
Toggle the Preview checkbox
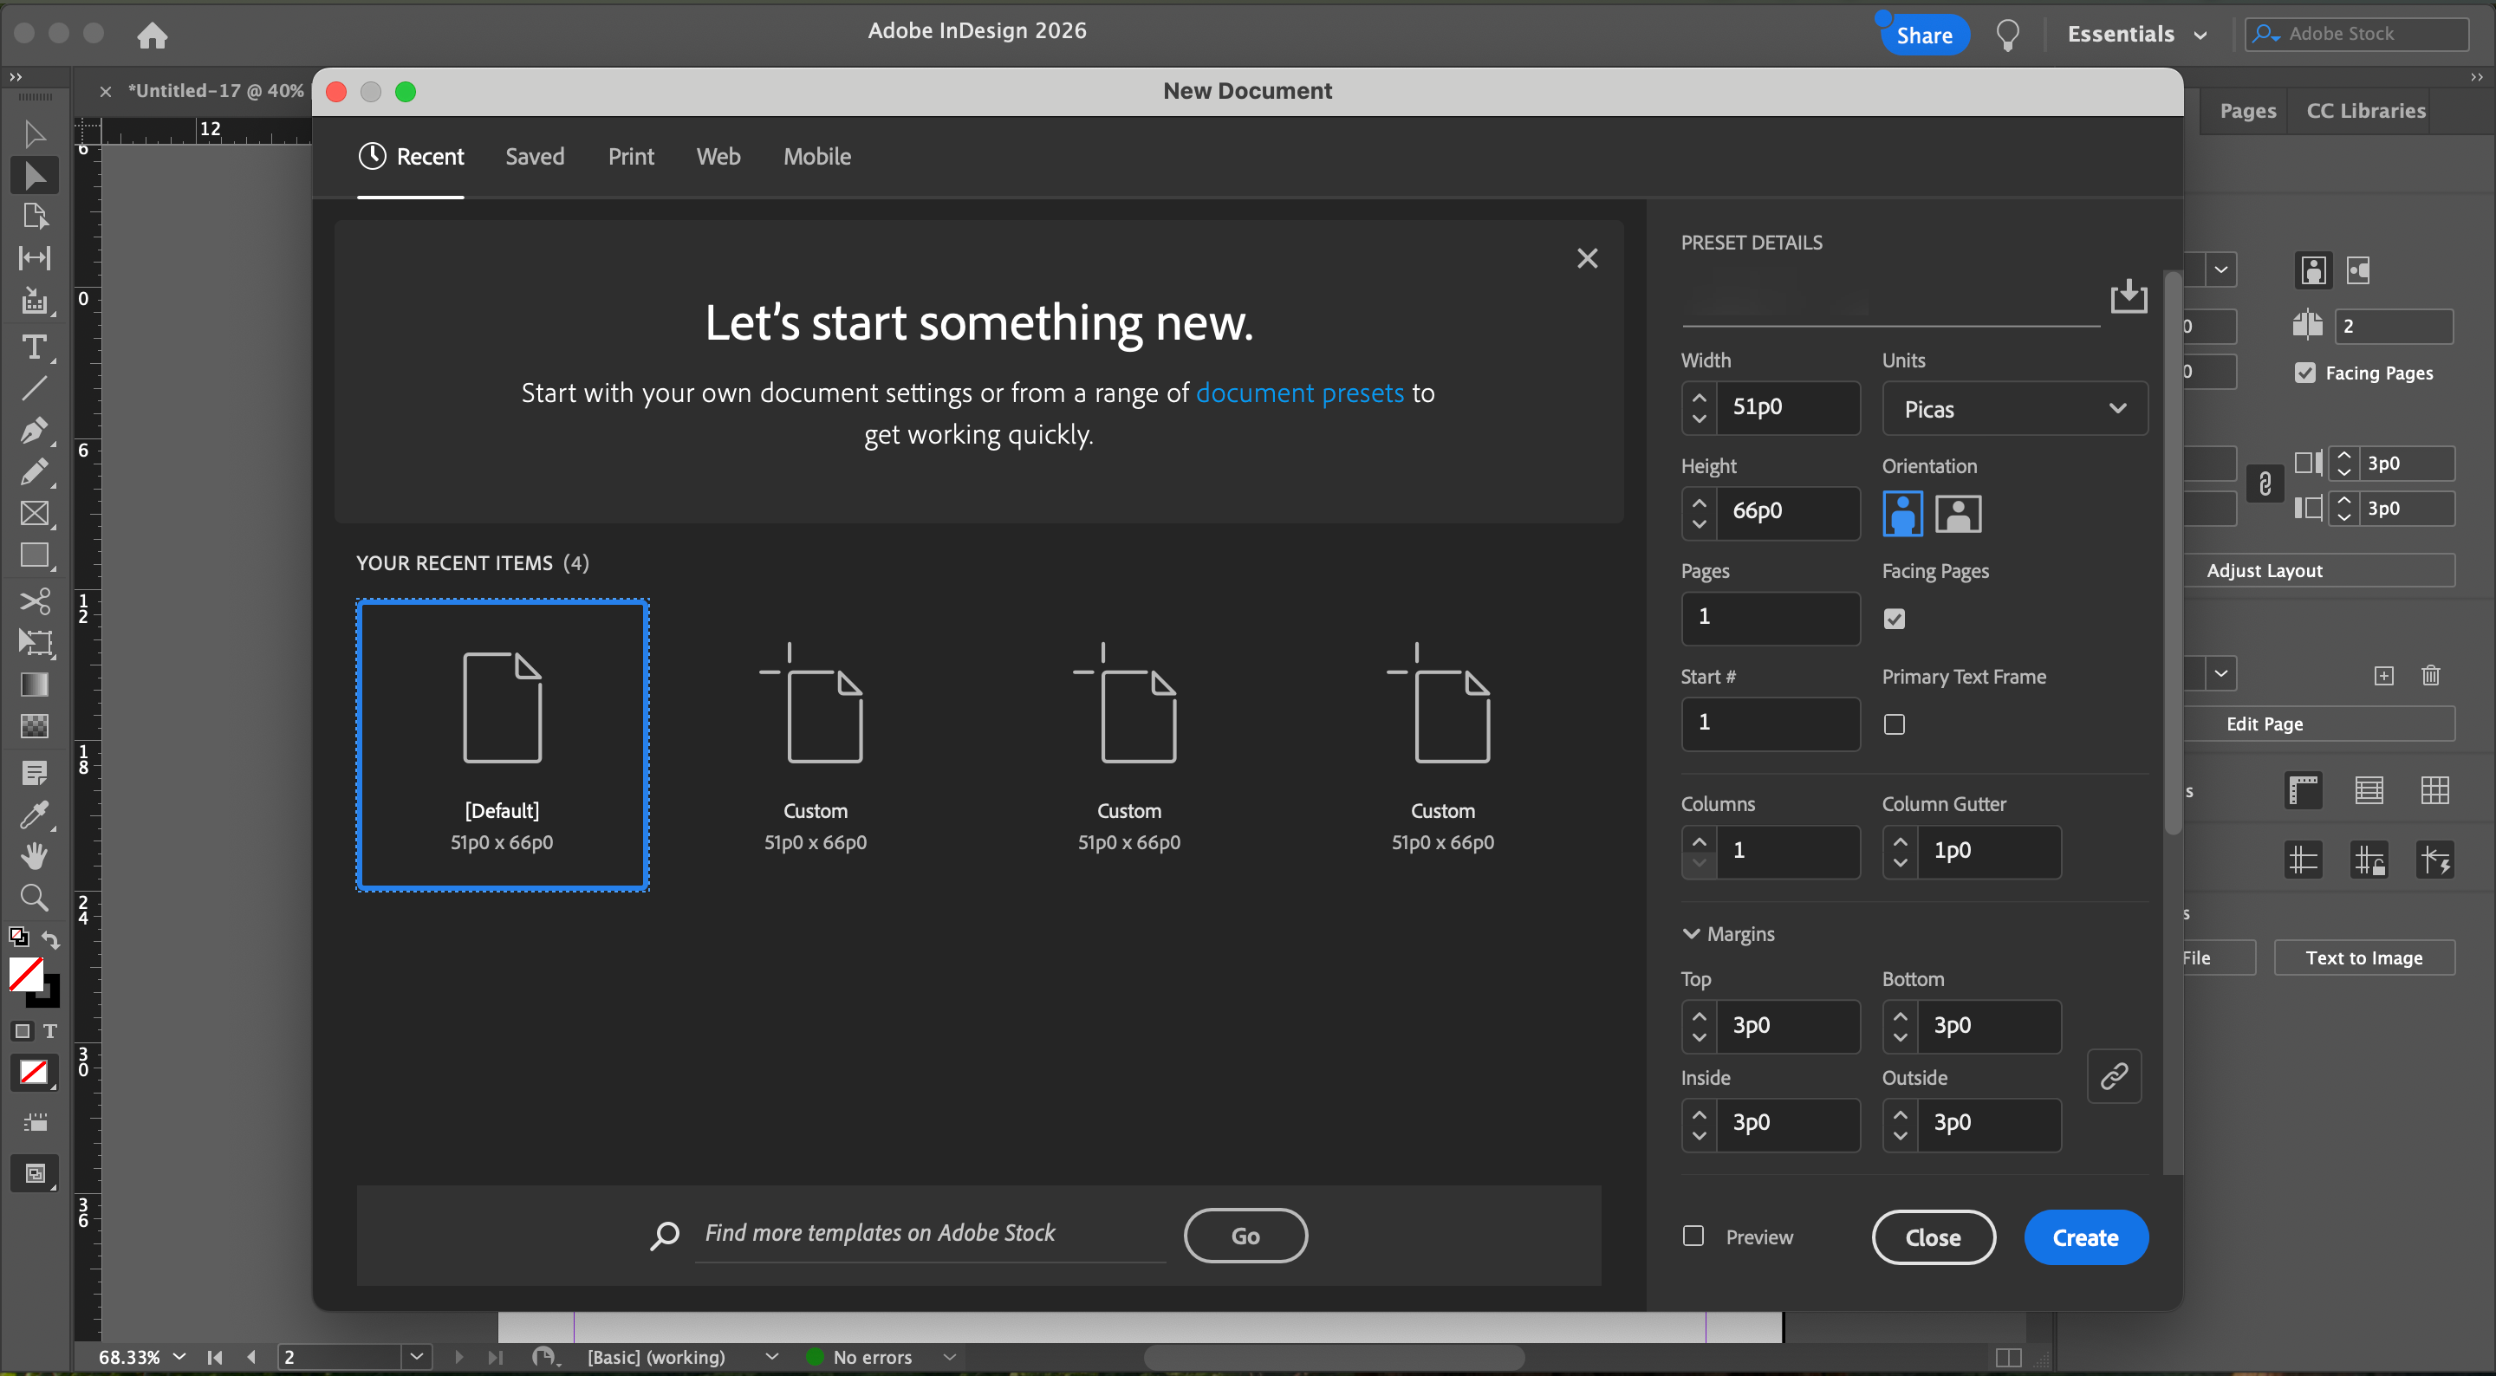(1693, 1236)
